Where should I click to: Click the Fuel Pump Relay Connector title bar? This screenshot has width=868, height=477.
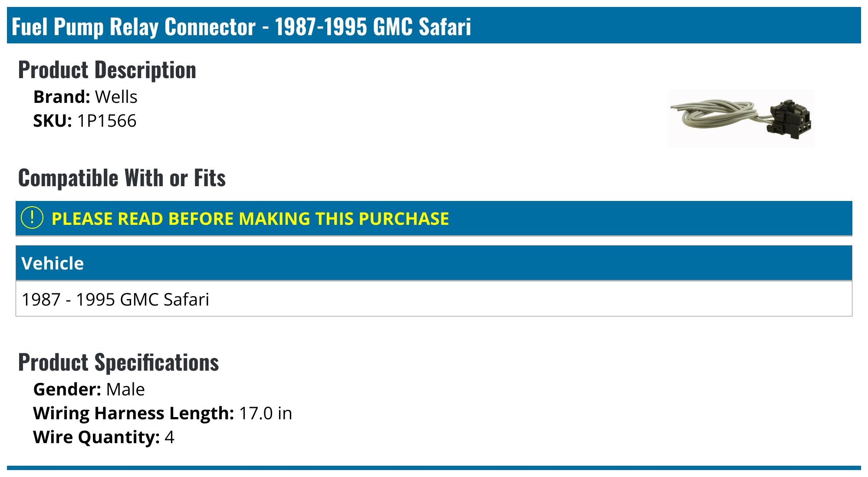pyautogui.click(x=434, y=25)
